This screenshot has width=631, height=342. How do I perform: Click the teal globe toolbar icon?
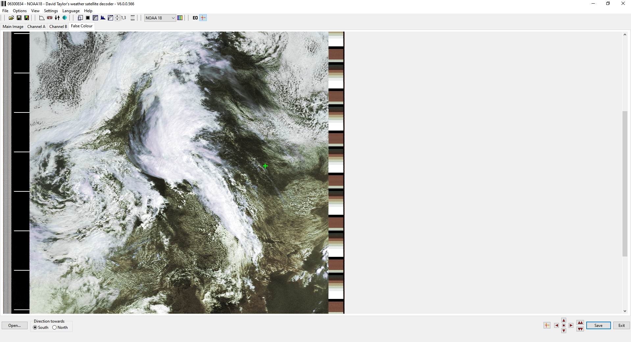pos(65,18)
